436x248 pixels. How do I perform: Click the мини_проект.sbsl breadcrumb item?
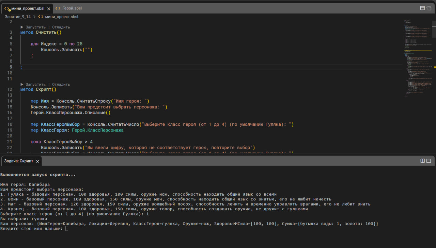coord(61,17)
